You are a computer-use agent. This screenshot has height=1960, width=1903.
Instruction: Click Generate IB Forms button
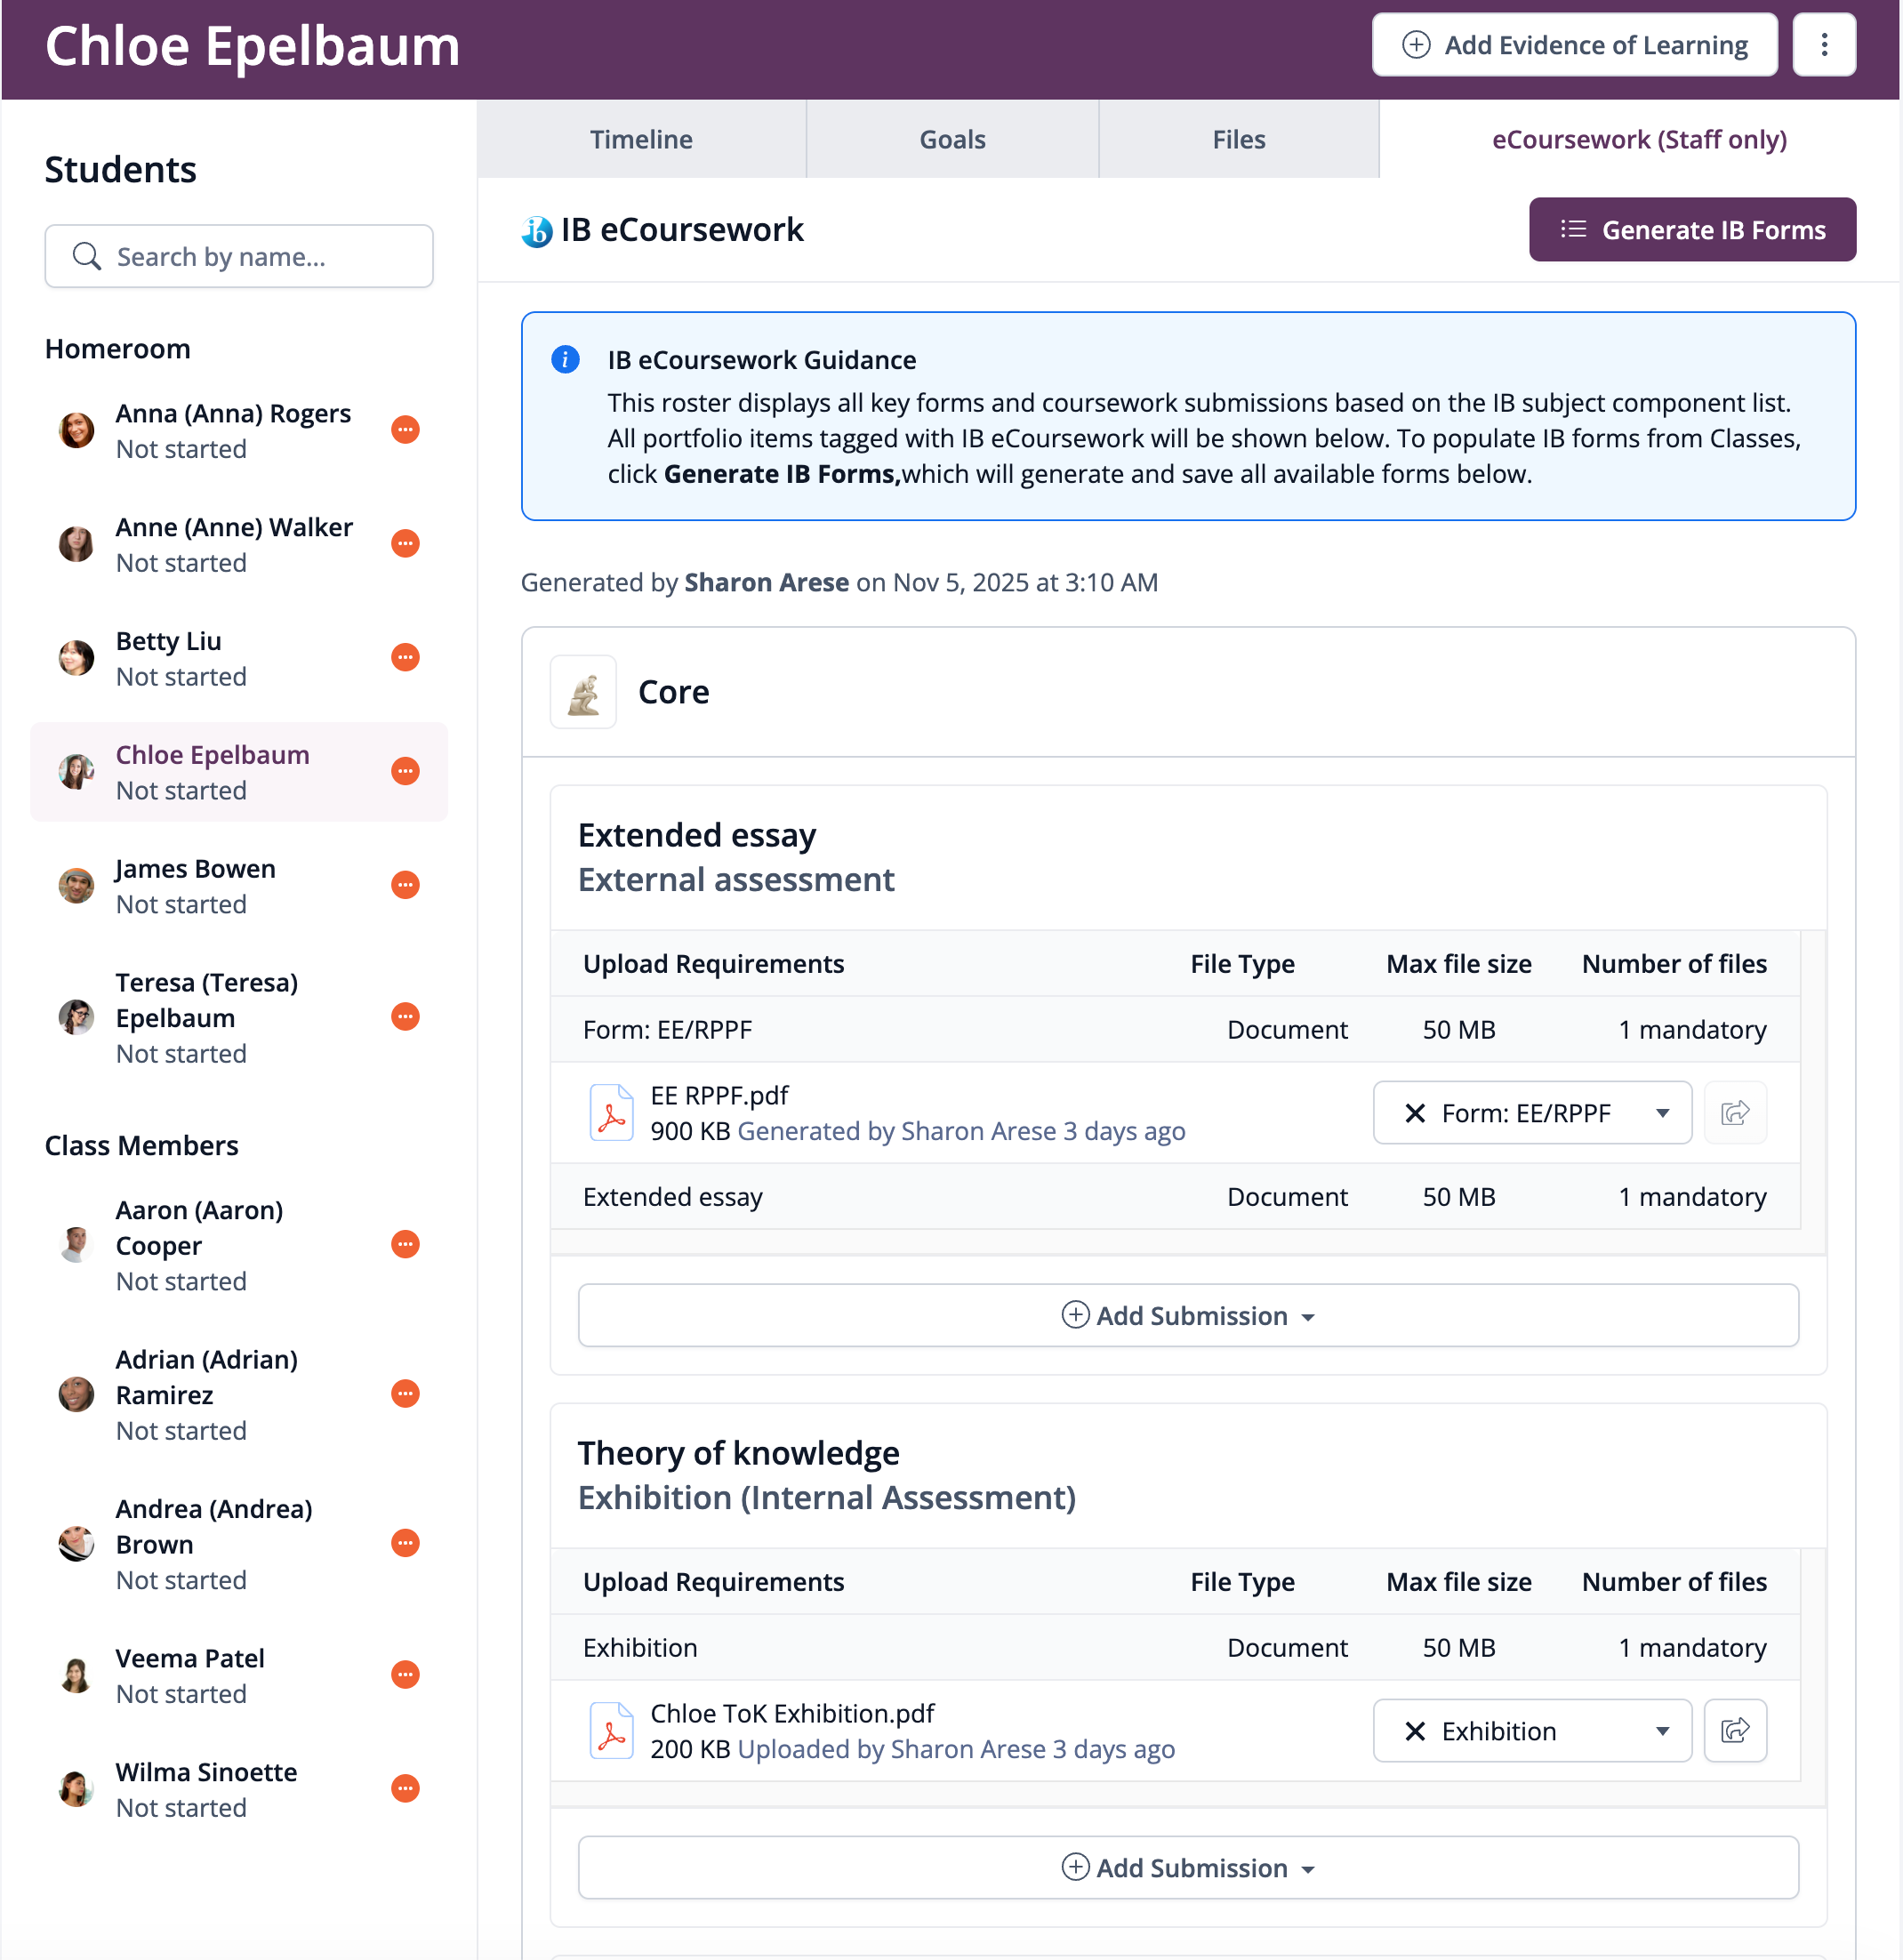pyautogui.click(x=1691, y=230)
